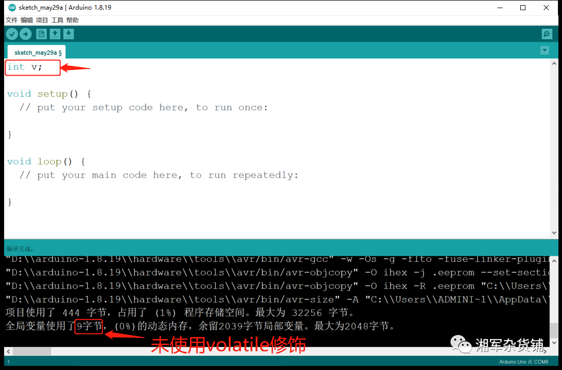The image size is (562, 370).
Task: Select the sketch_may29a tab
Action: point(37,53)
